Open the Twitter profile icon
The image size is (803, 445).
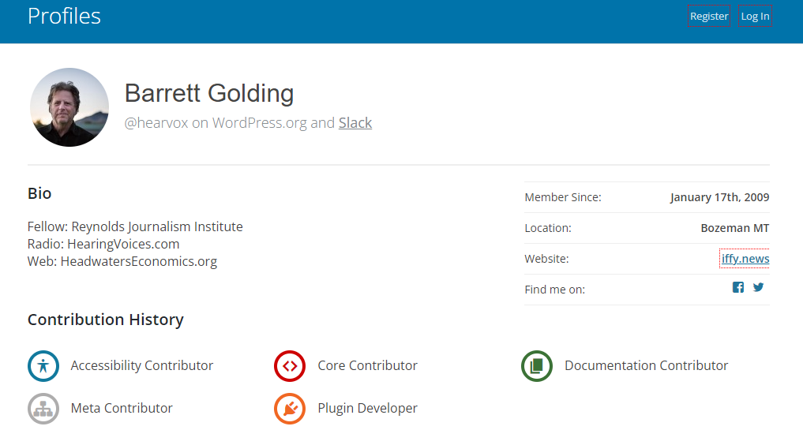[x=759, y=287]
